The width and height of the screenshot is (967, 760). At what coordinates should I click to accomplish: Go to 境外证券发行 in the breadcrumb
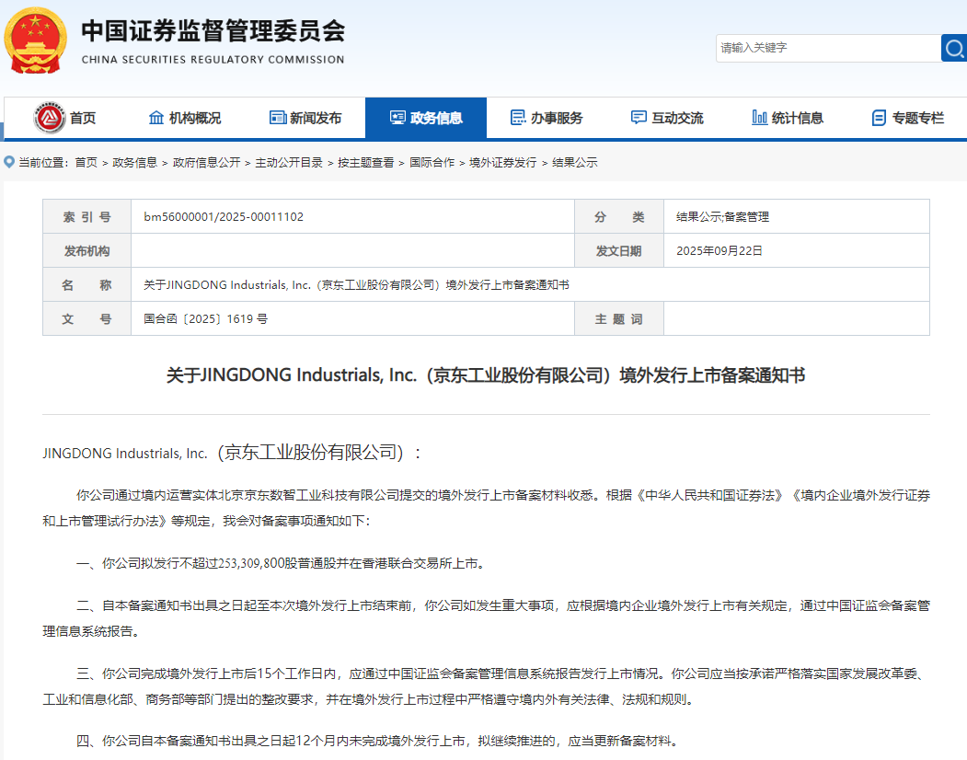pos(502,162)
